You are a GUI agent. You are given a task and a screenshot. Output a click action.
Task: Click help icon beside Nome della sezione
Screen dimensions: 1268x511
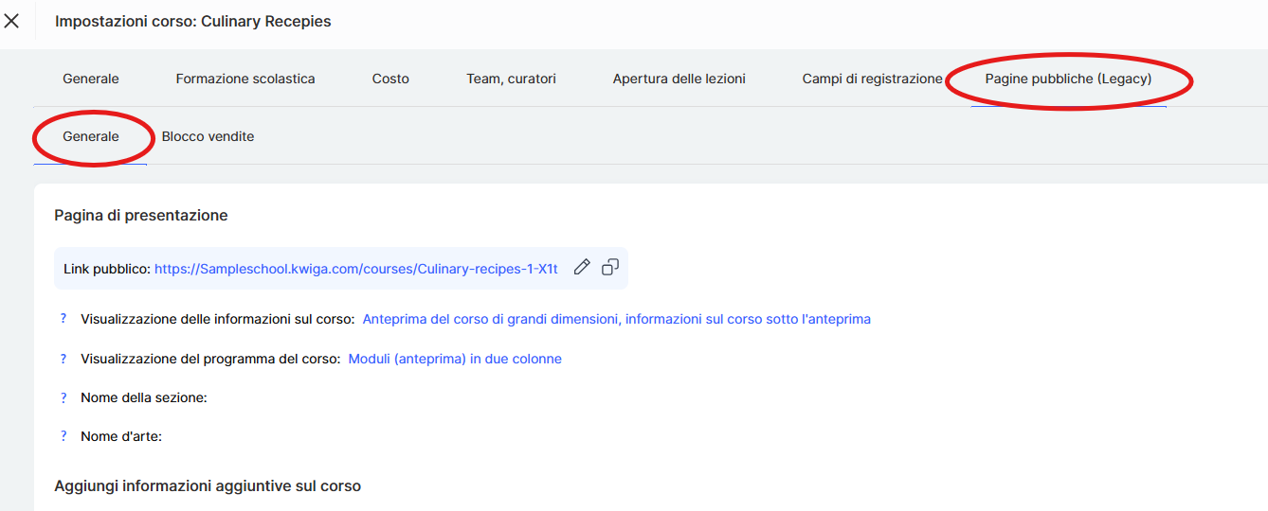click(x=63, y=397)
